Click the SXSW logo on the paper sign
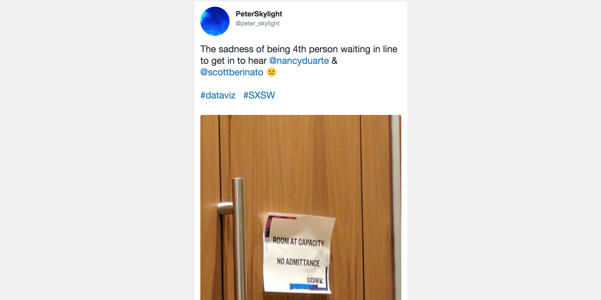Image resolution: width=601 pixels, height=300 pixels. coord(315,280)
